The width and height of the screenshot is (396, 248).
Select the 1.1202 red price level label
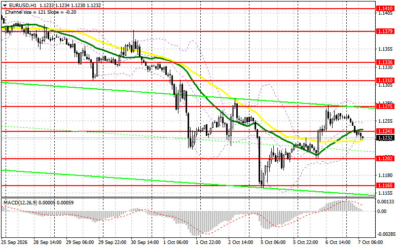coord(385,159)
